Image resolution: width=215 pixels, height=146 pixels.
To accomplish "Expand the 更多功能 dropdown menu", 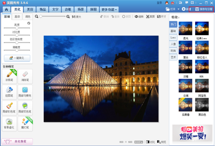I will [109, 9].
